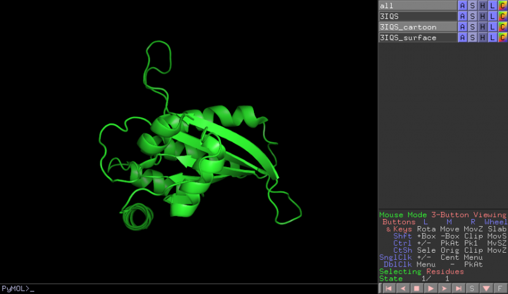Open the Label menu for all
508x294 pixels.
click(492, 5)
